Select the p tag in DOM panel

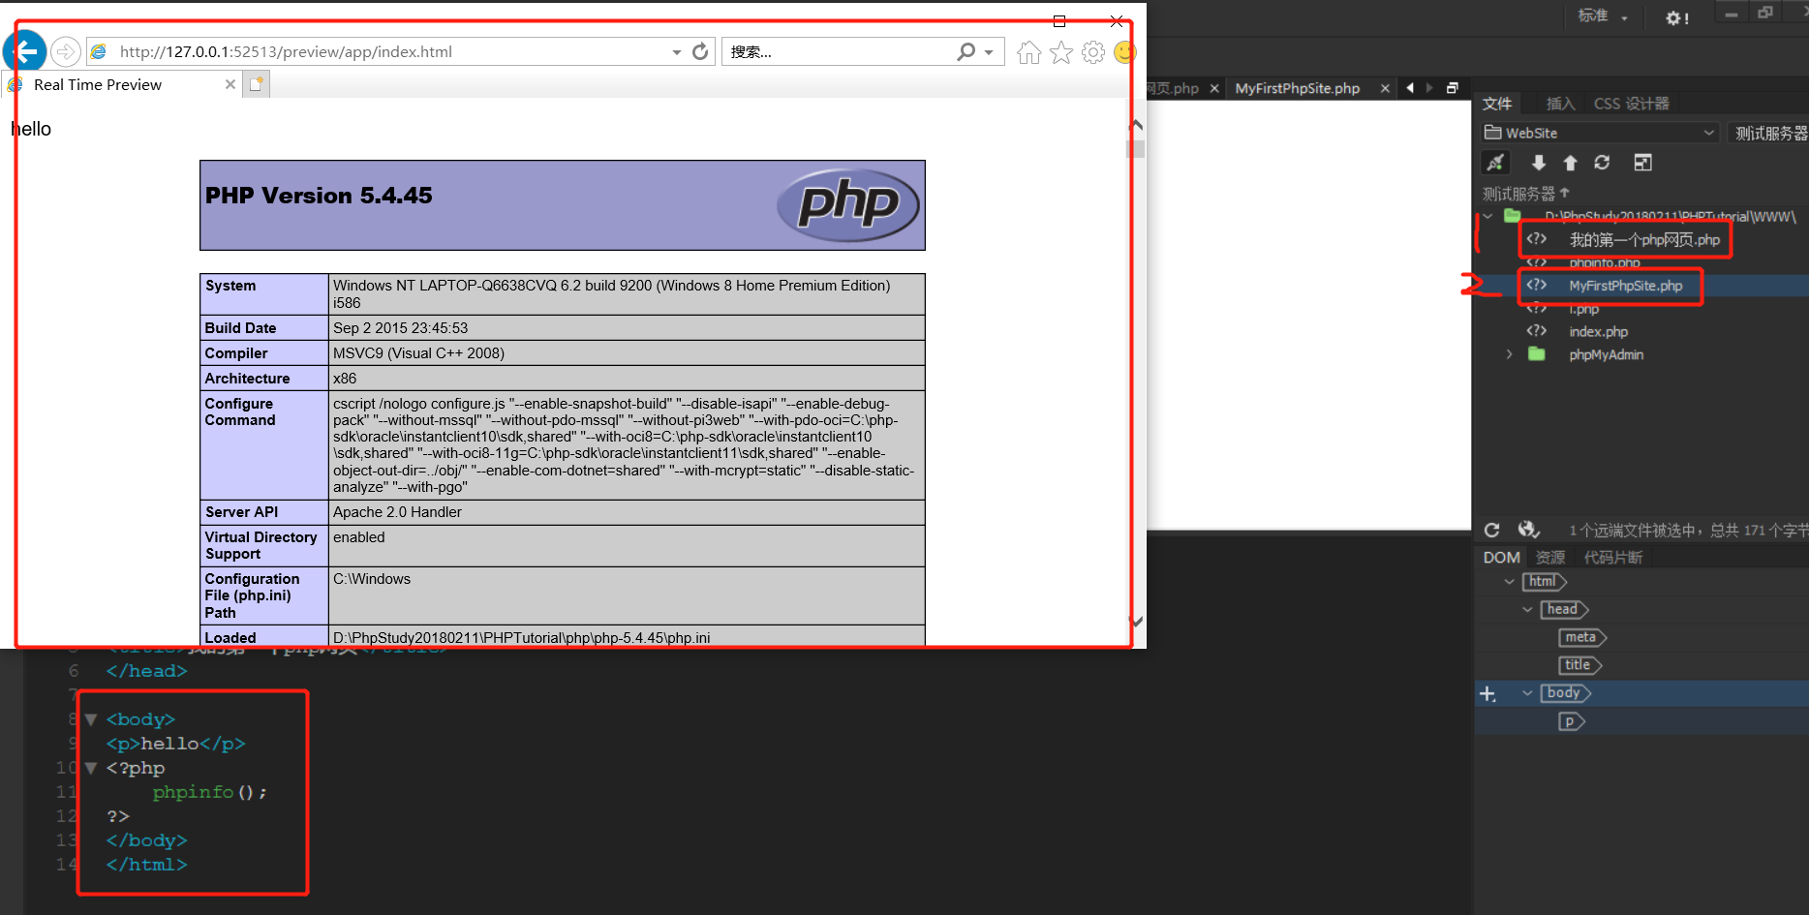[1572, 721]
